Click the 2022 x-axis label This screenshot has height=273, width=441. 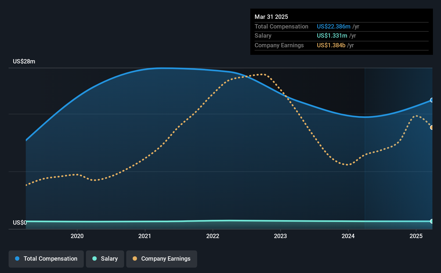click(x=213, y=236)
